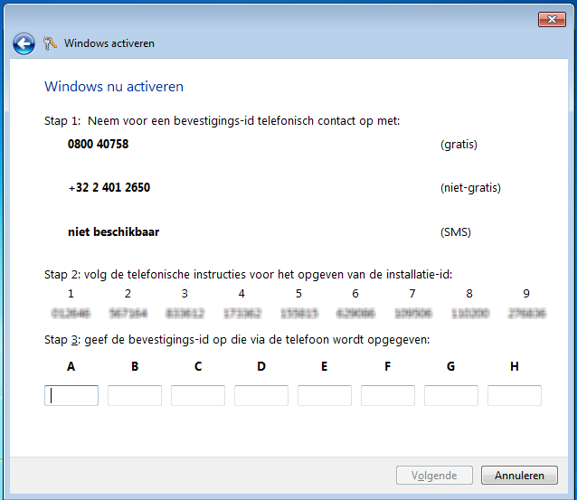This screenshot has height=500, width=577.
Task: Click the blurred installation ID group under 5
Action: 298,314
